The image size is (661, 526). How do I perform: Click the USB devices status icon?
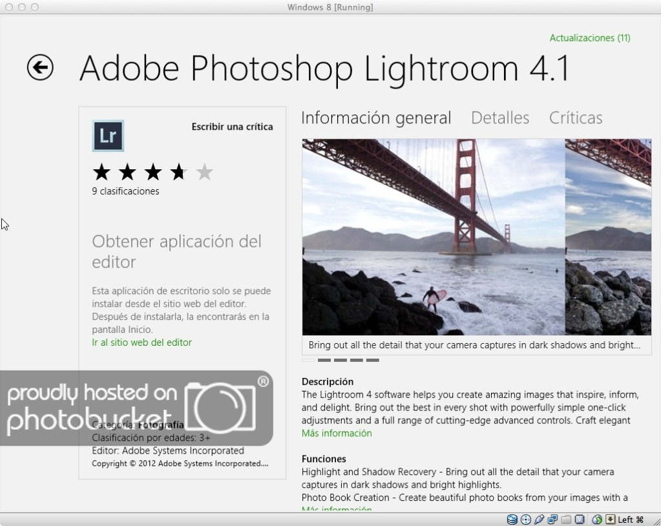[x=539, y=520]
